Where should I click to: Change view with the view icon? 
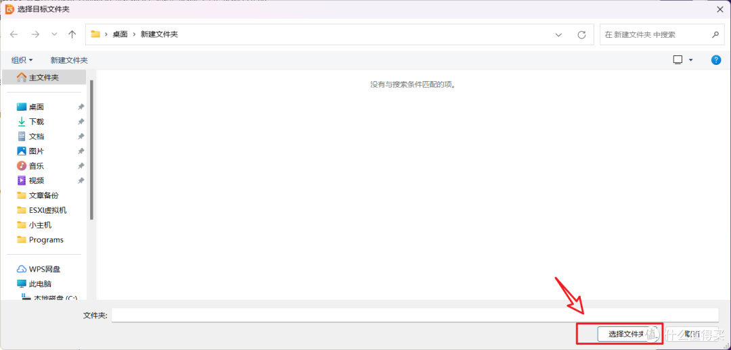pos(678,59)
